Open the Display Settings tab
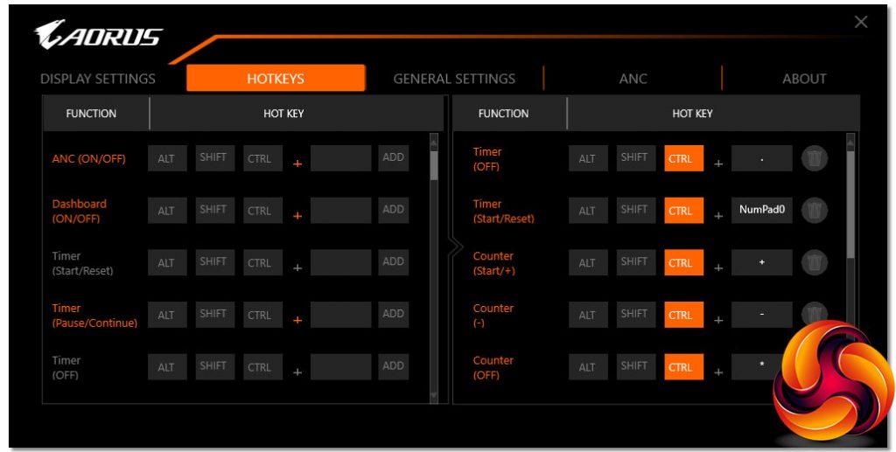This screenshot has width=896, height=452. tap(98, 79)
